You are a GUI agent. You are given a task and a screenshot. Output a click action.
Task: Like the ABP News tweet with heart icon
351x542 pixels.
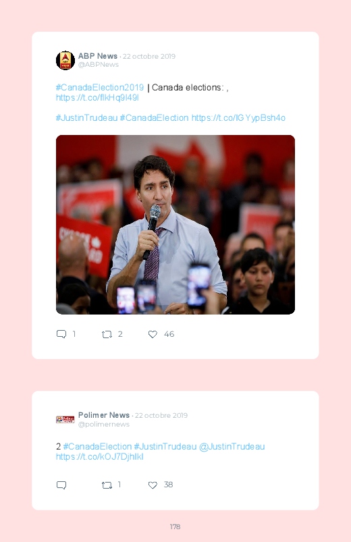(x=153, y=334)
